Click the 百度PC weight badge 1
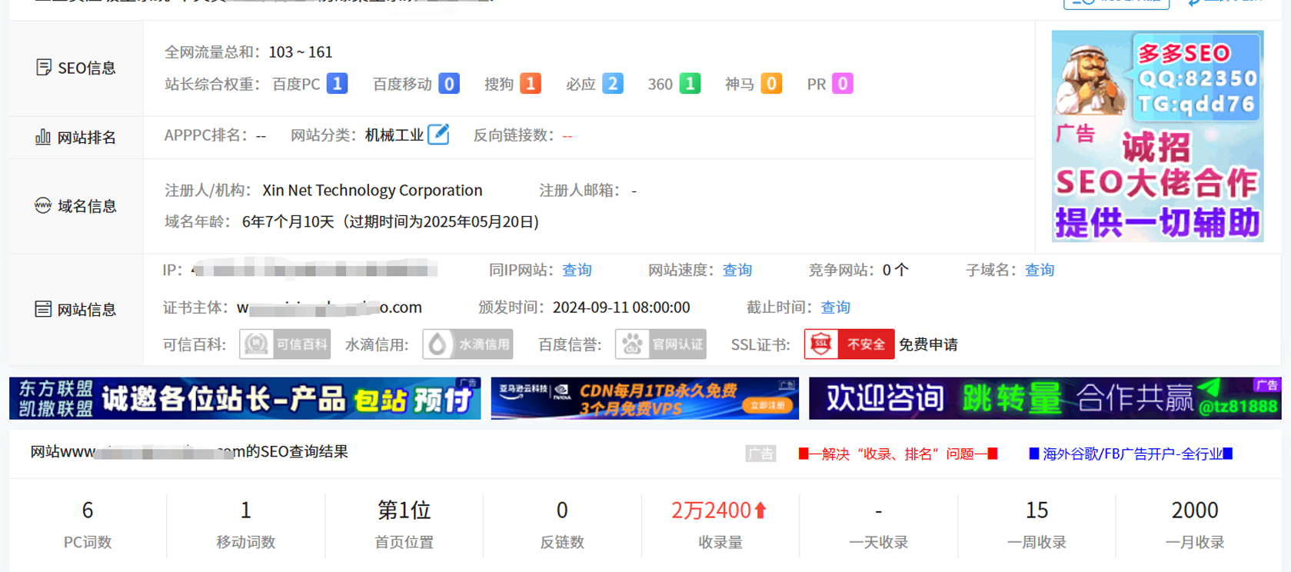 pos(337,83)
